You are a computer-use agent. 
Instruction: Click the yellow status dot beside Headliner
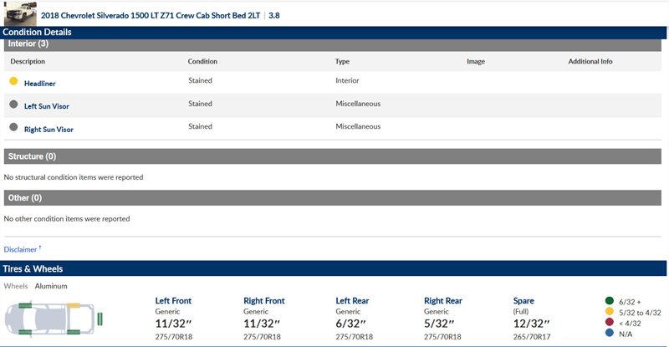[x=13, y=82]
